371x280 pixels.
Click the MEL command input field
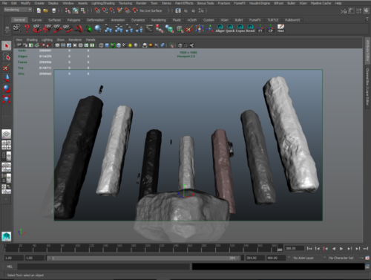[103, 267]
